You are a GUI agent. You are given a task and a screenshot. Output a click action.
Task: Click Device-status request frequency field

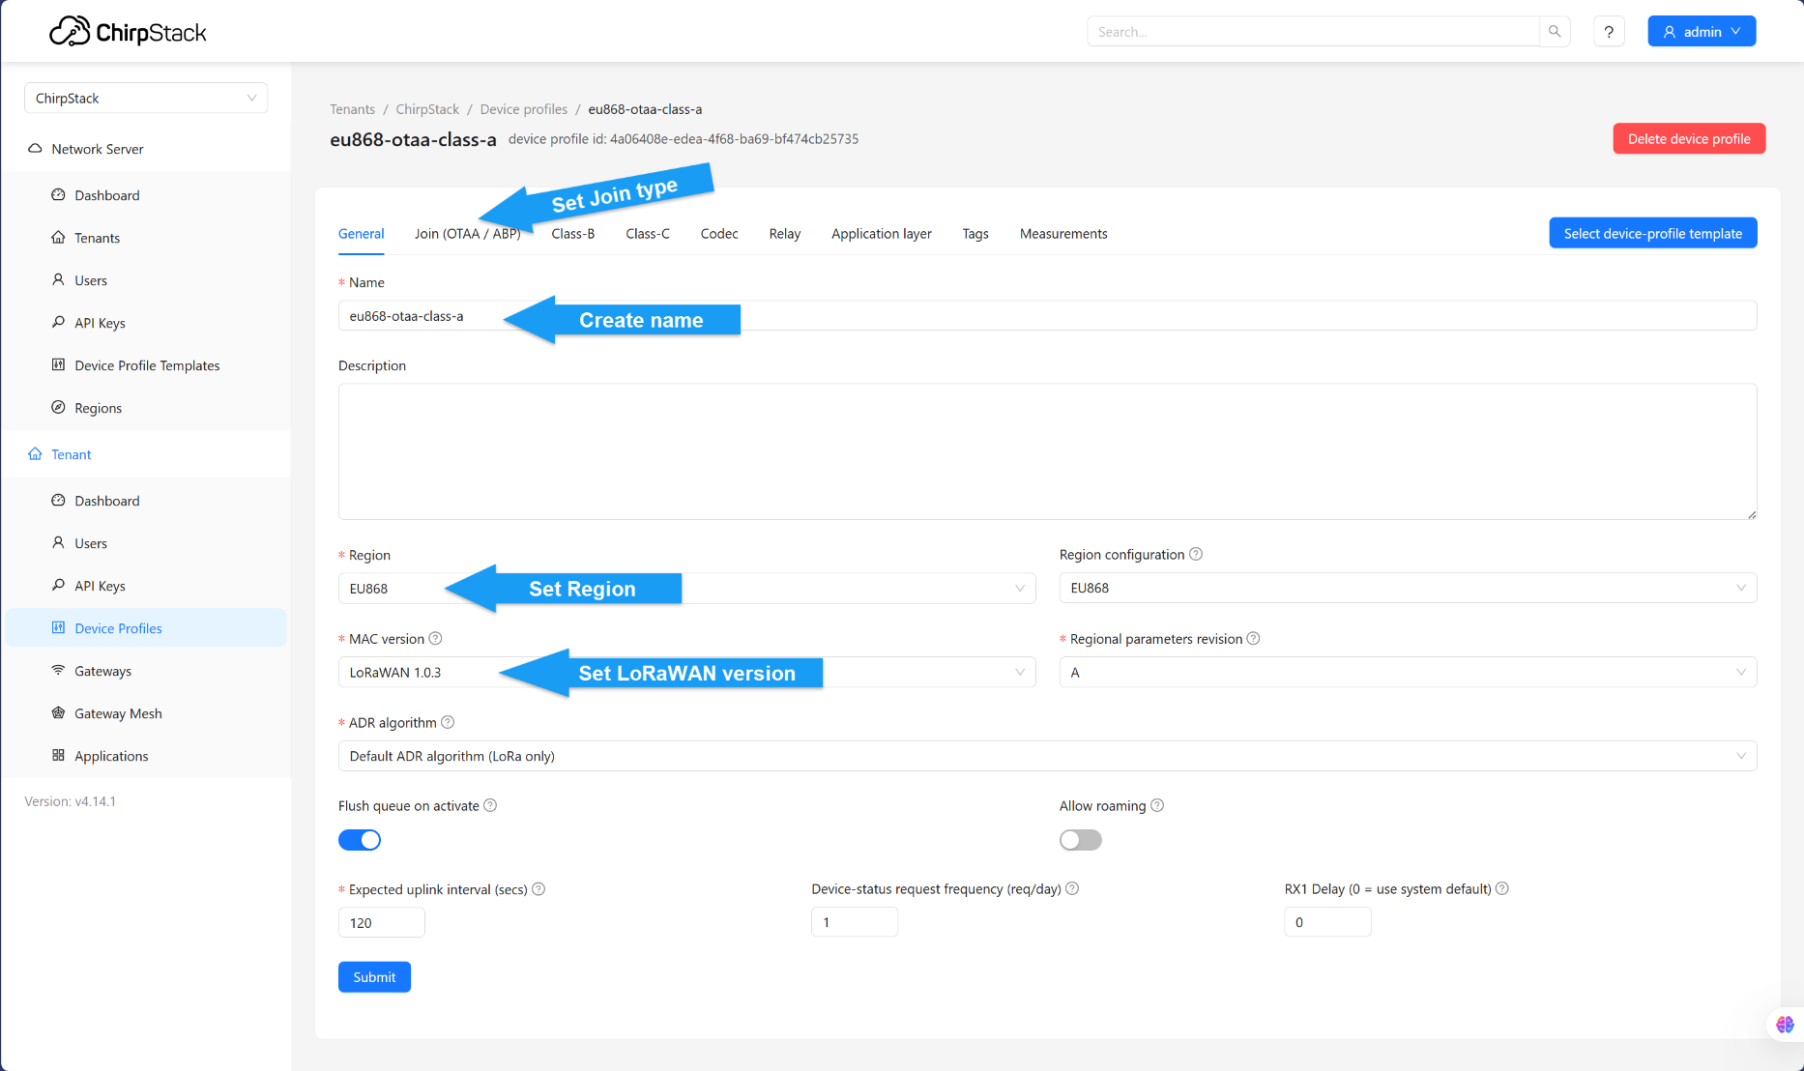tap(855, 922)
